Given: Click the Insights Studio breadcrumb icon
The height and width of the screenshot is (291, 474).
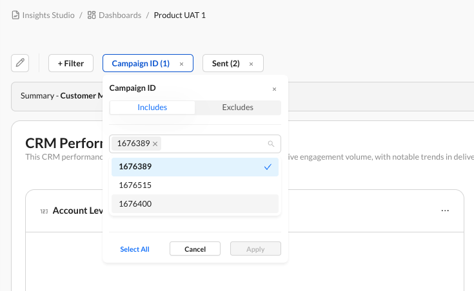Looking at the screenshot, I should (x=15, y=15).
